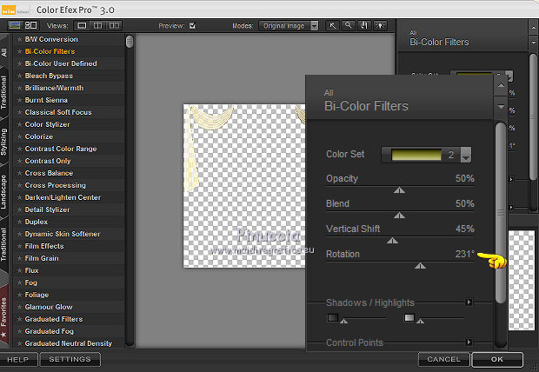The height and width of the screenshot is (372, 539).
Task: Switch to the All filter tab
Action: (3, 52)
